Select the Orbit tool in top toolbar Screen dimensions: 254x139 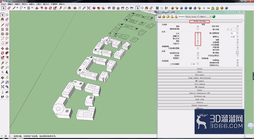tap(75, 8)
